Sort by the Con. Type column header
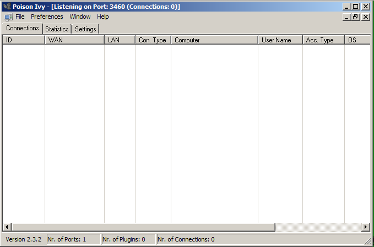This screenshot has width=374, height=247. click(153, 40)
